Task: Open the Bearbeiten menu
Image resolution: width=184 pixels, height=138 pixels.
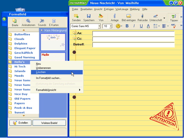Action: 86,9
